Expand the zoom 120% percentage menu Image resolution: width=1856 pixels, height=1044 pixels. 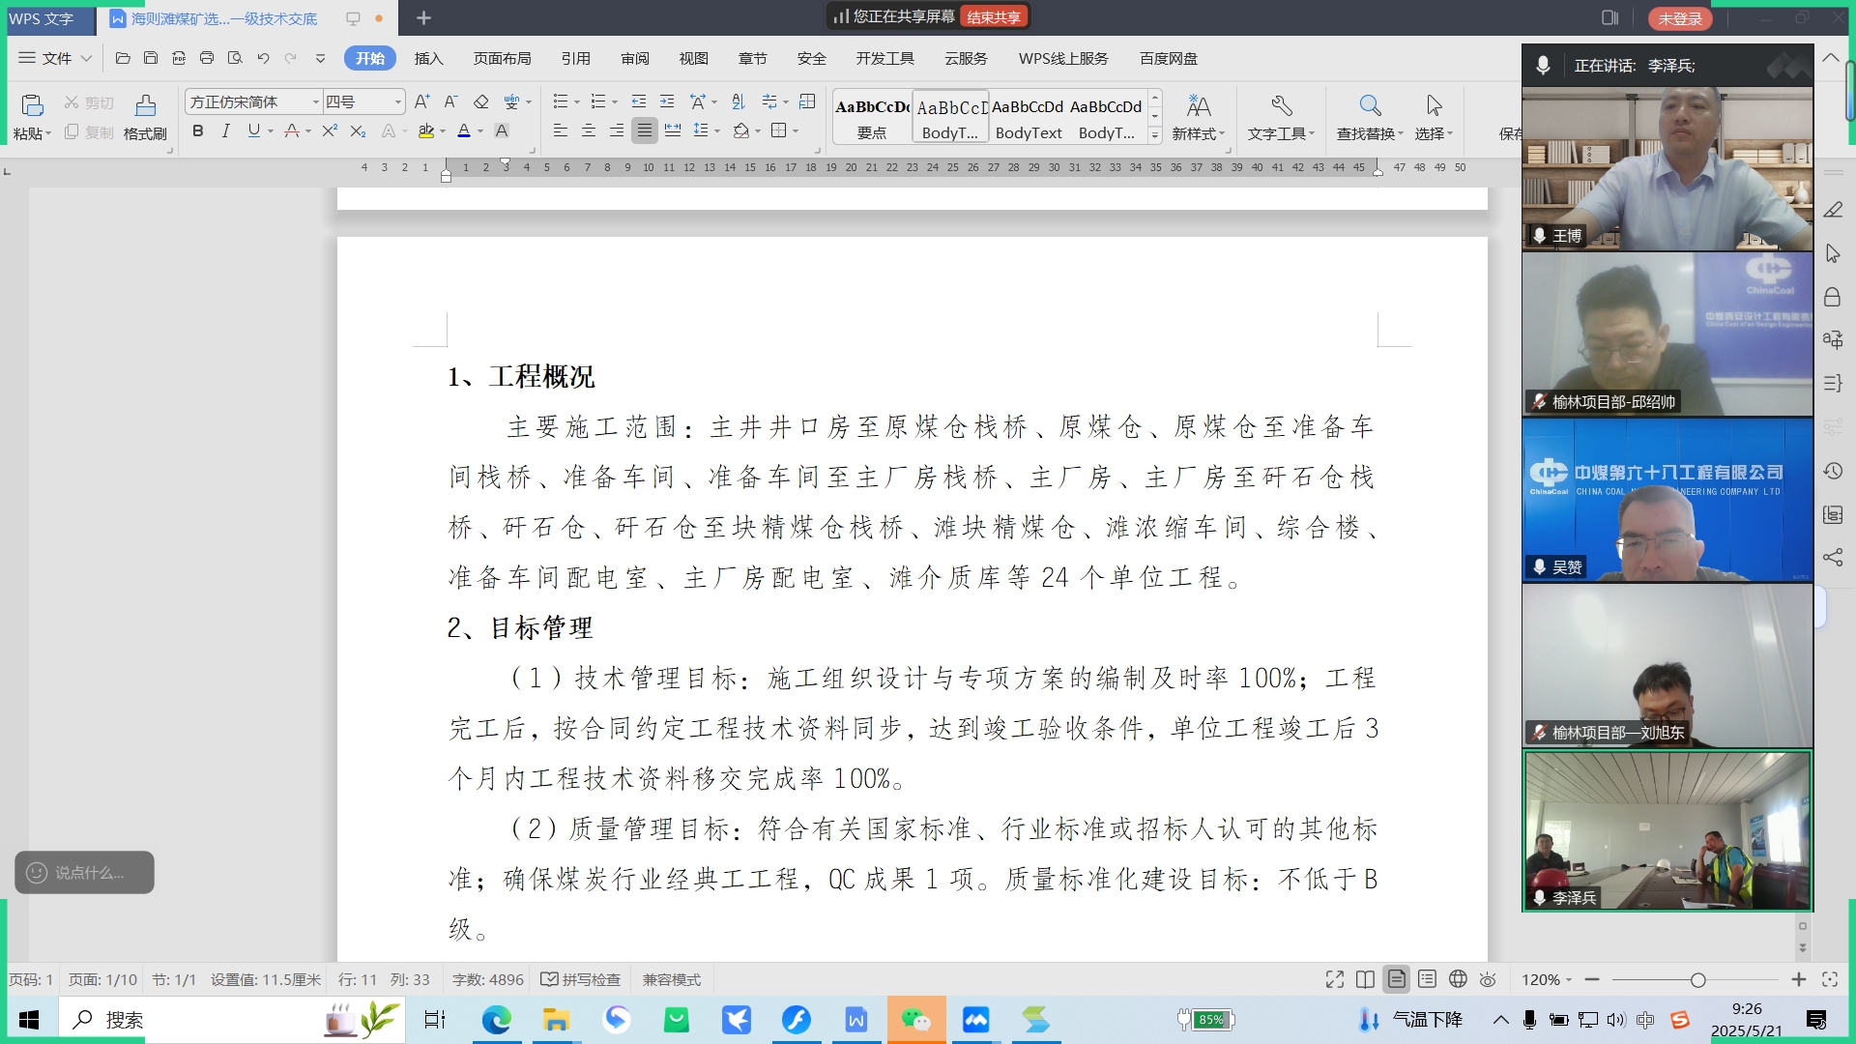[x=1547, y=979]
